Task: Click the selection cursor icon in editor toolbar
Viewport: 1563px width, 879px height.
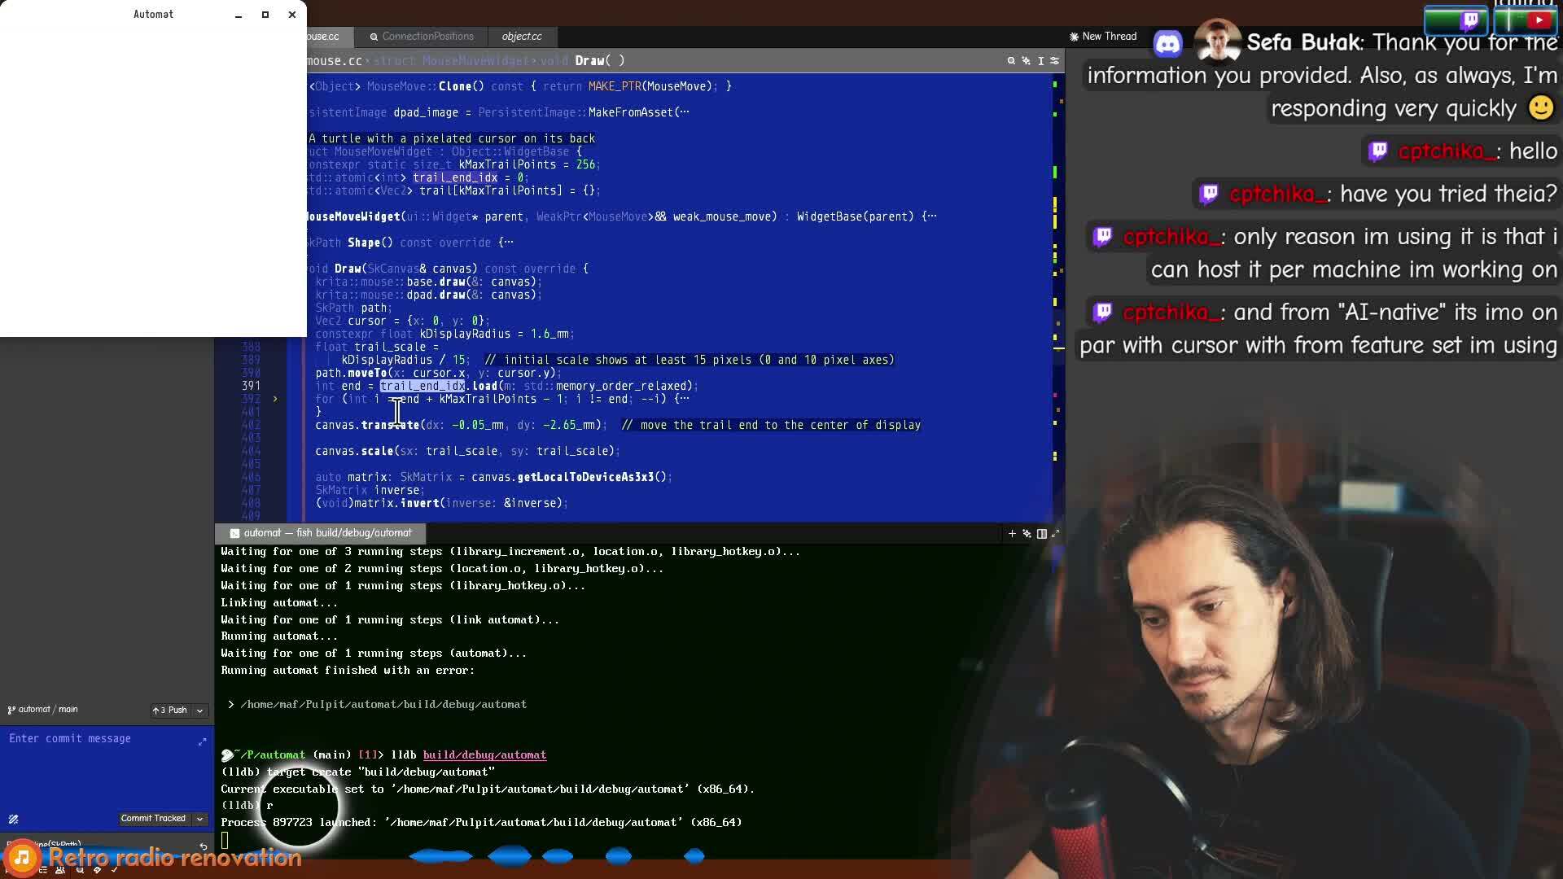Action: [1040, 61]
